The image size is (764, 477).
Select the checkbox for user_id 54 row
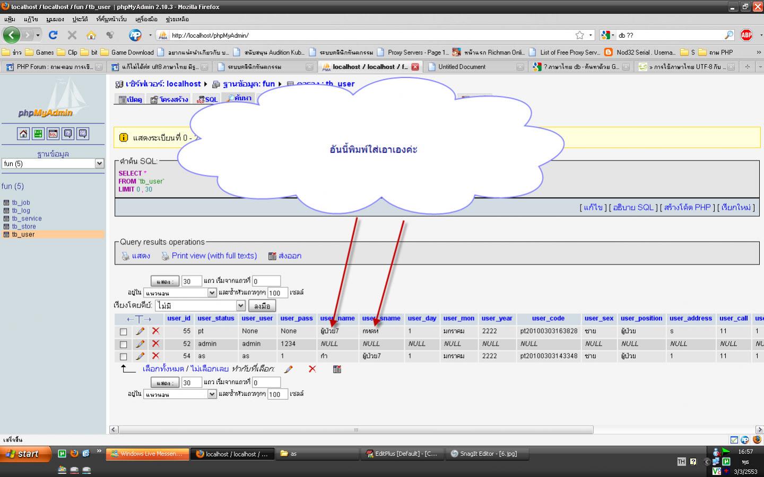pyautogui.click(x=124, y=357)
